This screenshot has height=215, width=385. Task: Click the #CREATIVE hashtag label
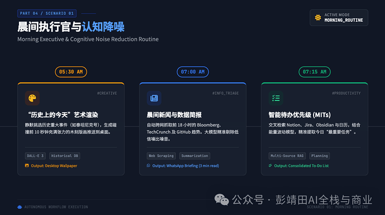point(107,93)
